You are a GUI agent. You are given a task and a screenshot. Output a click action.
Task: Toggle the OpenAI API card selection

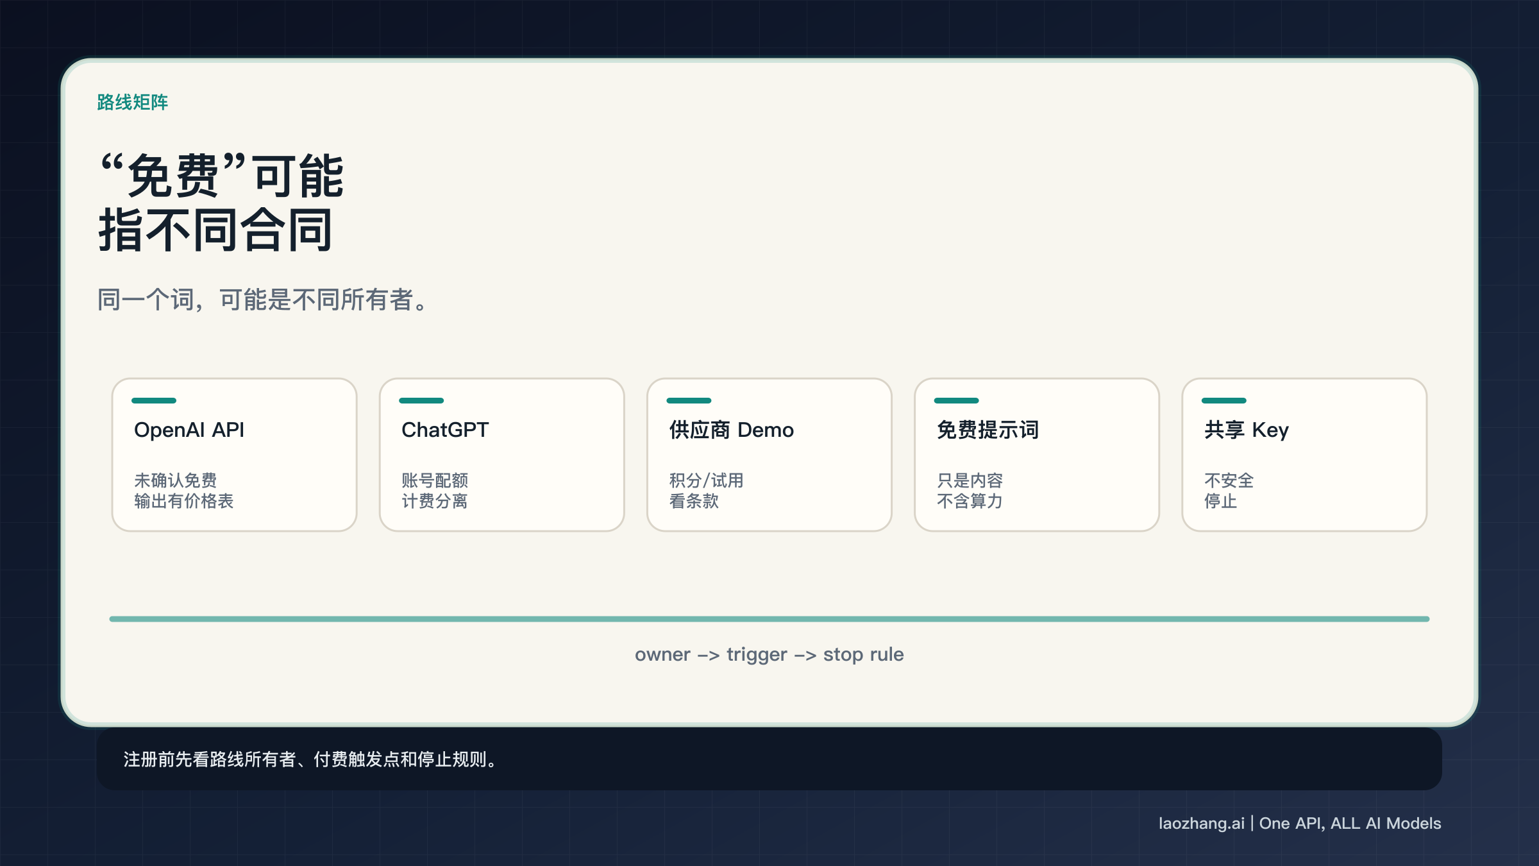pos(233,454)
